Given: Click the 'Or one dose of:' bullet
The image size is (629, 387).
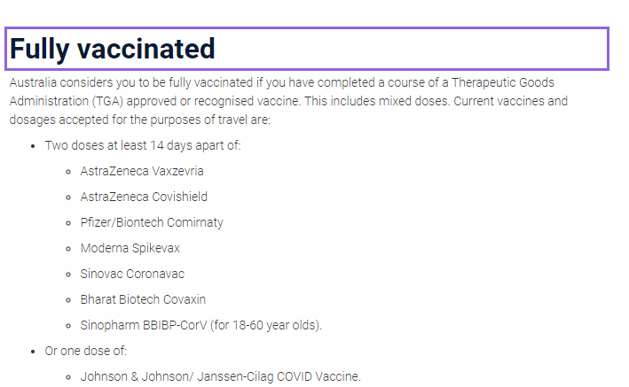Looking at the screenshot, I should [85, 351].
